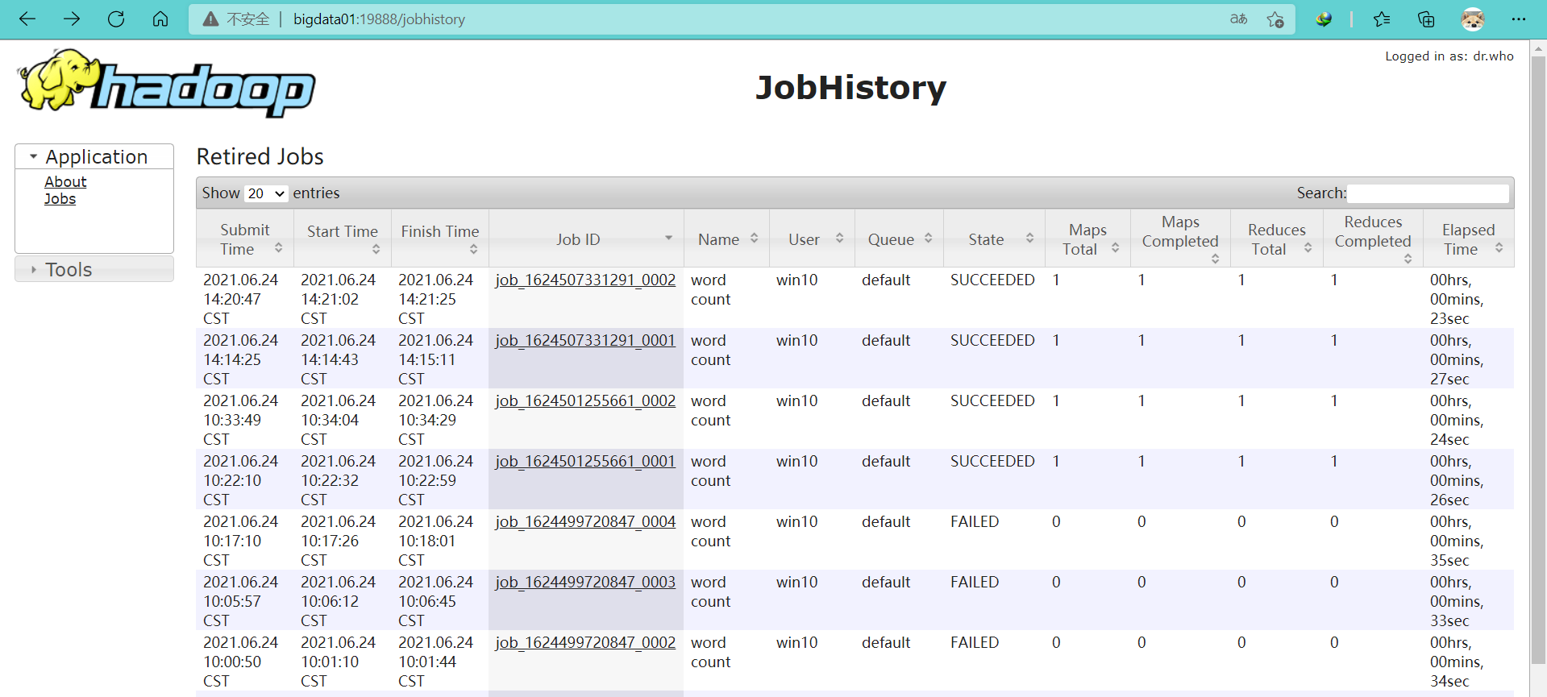Open the favorites list icon
This screenshot has width=1547, height=697.
1382,19
